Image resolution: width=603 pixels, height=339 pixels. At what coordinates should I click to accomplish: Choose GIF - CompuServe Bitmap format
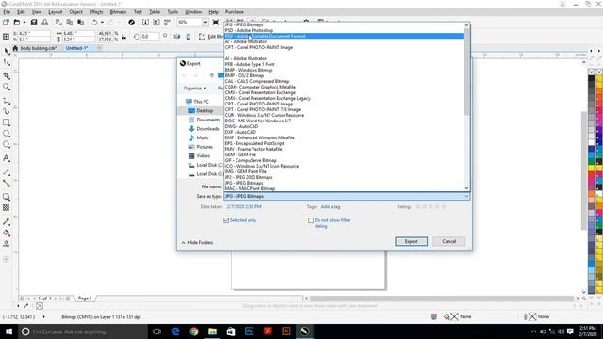coord(344,160)
